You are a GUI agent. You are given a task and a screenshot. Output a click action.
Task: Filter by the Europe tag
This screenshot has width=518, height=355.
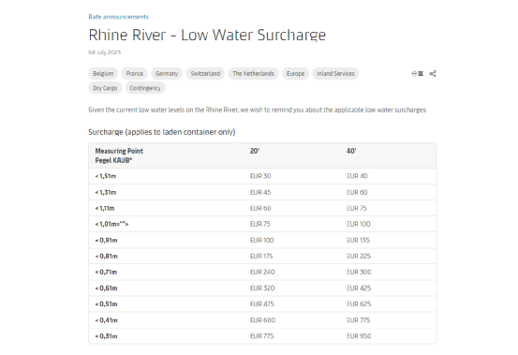click(x=295, y=73)
